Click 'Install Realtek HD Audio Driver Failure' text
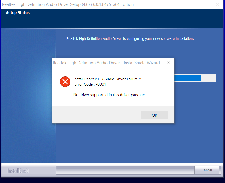 coord(107,79)
